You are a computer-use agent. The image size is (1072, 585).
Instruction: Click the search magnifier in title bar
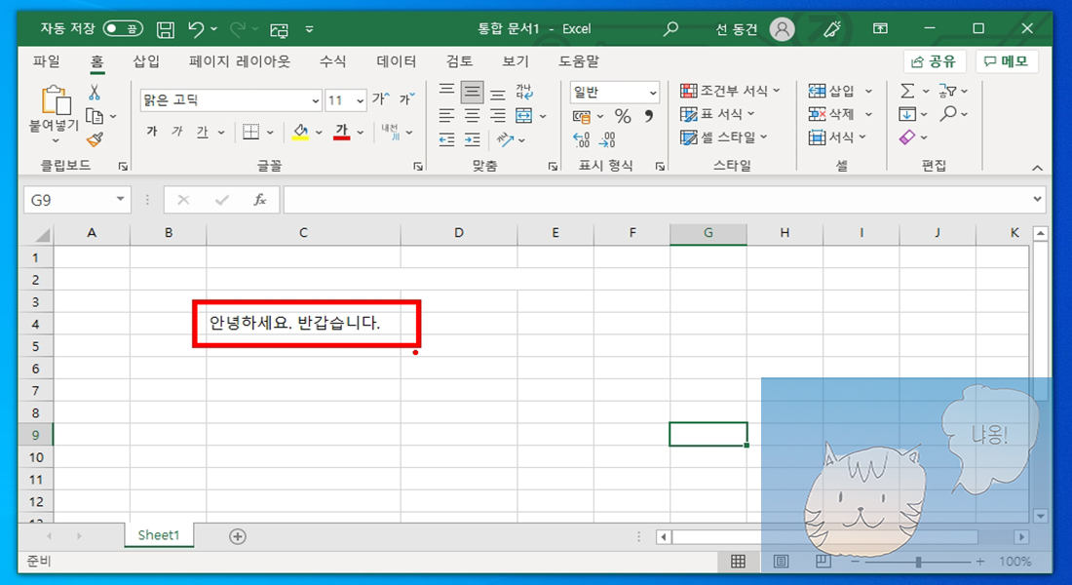coord(670,28)
